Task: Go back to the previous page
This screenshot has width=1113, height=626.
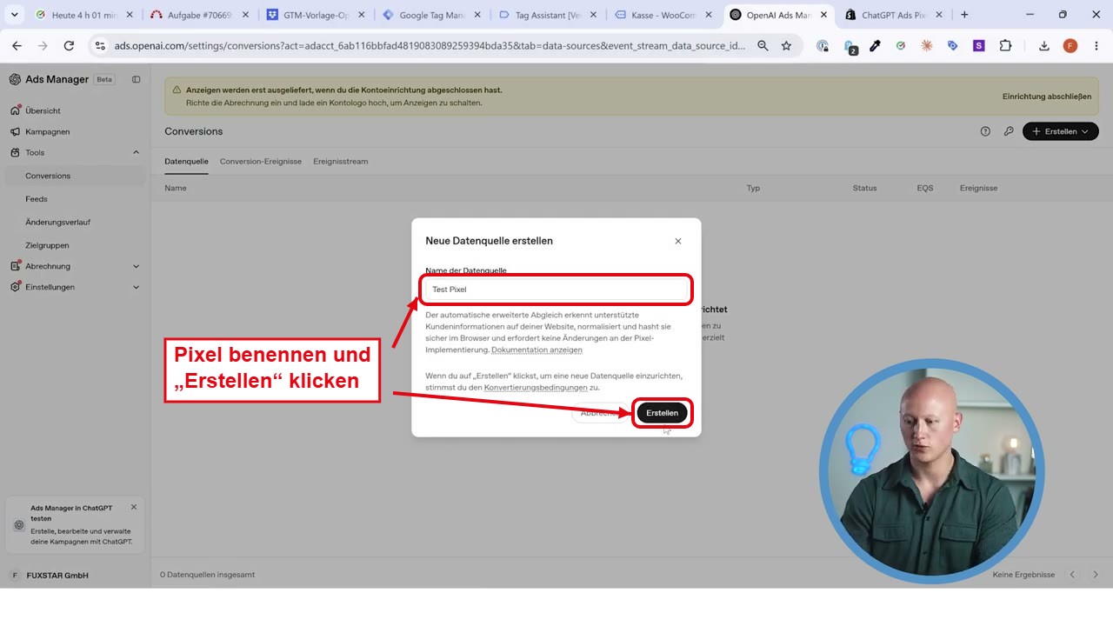Action: pos(17,46)
